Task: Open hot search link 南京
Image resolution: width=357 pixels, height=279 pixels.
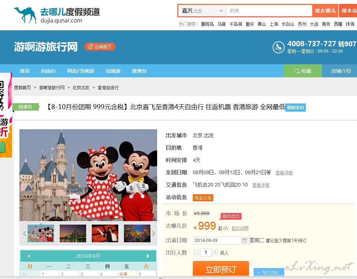Action: click(326, 24)
